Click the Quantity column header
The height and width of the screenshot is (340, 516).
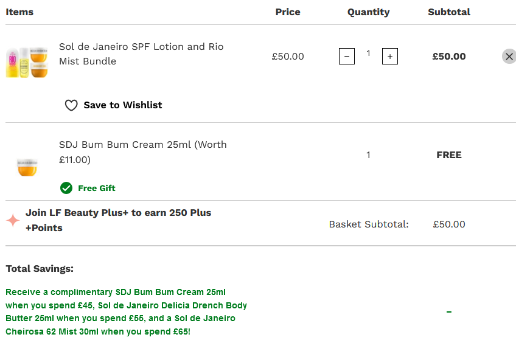click(368, 12)
